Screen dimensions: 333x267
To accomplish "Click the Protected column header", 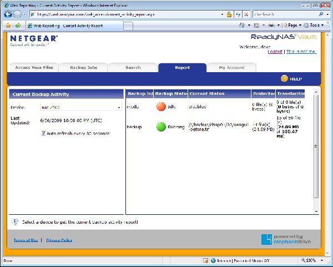I will [263, 94].
